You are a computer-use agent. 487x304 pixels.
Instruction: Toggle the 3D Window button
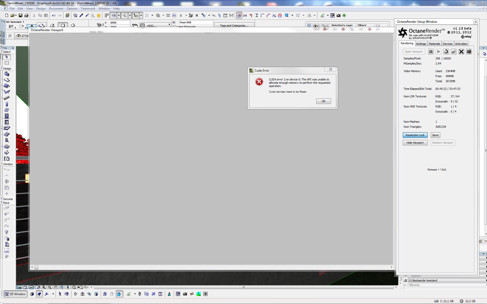click(15, 294)
